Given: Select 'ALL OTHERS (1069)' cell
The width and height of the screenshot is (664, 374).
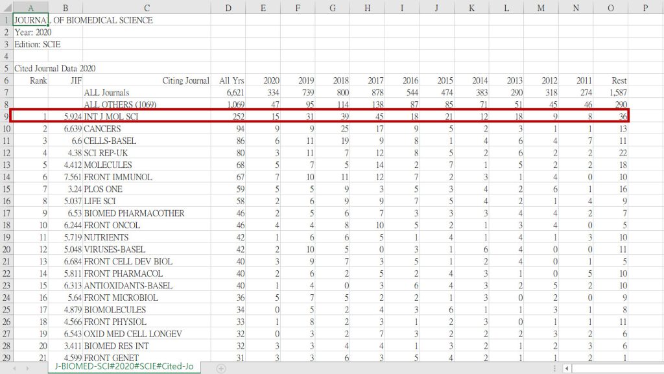Looking at the screenshot, I should click(147, 104).
